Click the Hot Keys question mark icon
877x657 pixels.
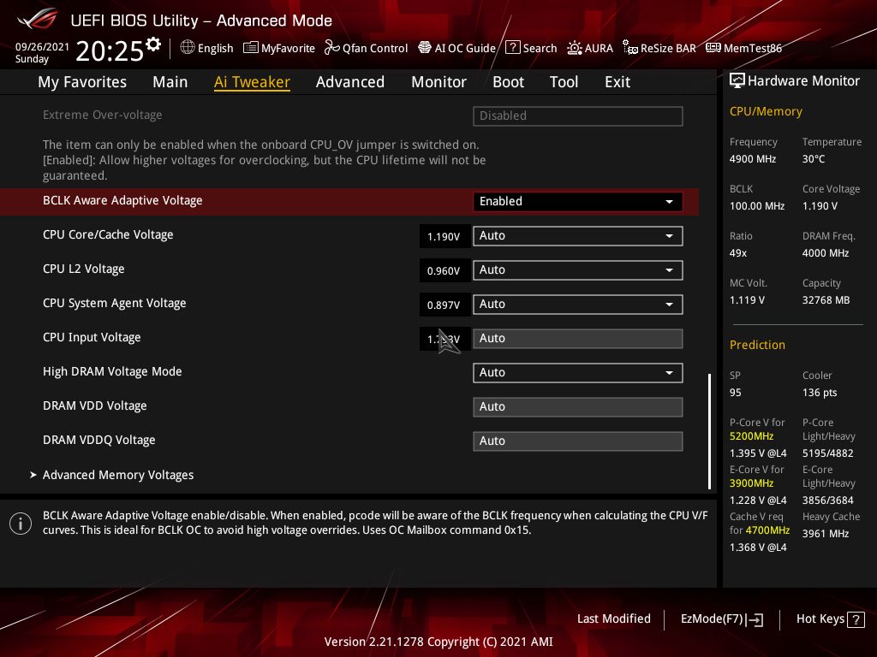(x=856, y=619)
